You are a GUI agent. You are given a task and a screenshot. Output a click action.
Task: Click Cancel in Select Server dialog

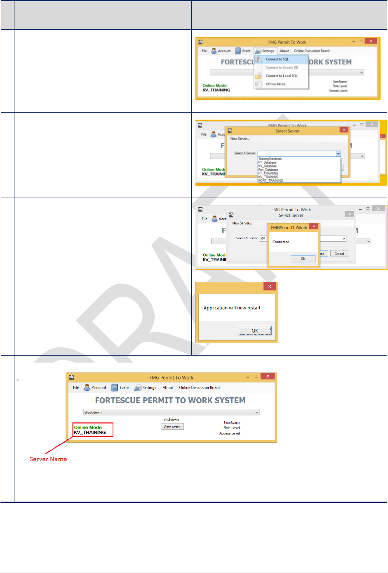pyautogui.click(x=339, y=254)
